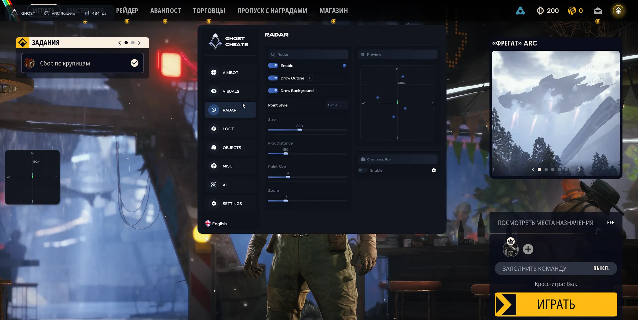Enable the Compass Bar switch
Viewport: 638px width, 320px height.
click(363, 170)
